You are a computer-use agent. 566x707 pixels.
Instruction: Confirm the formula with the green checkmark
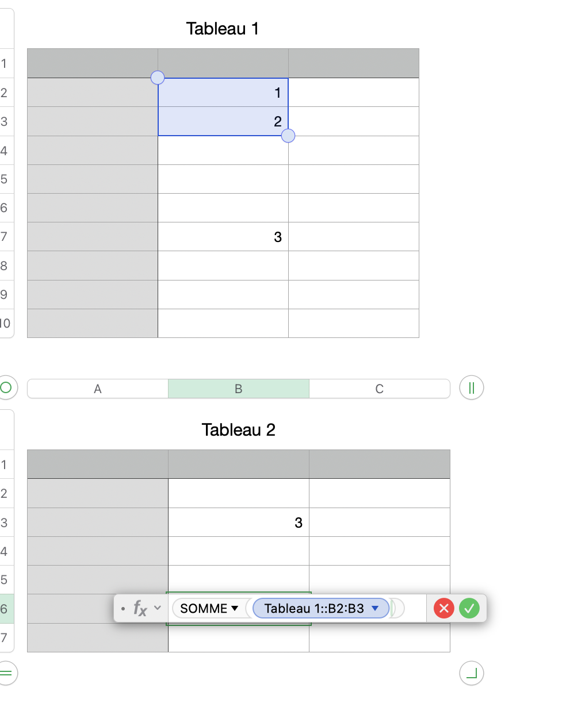469,608
